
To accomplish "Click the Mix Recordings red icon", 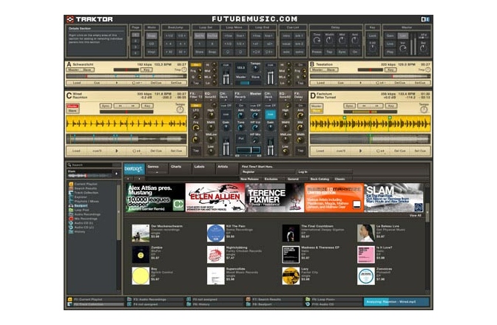I will (71, 219).
